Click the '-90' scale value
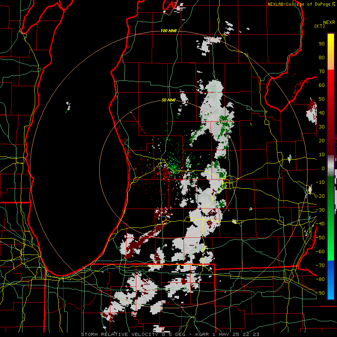Screen dimensions: 337x337 tap(320, 293)
